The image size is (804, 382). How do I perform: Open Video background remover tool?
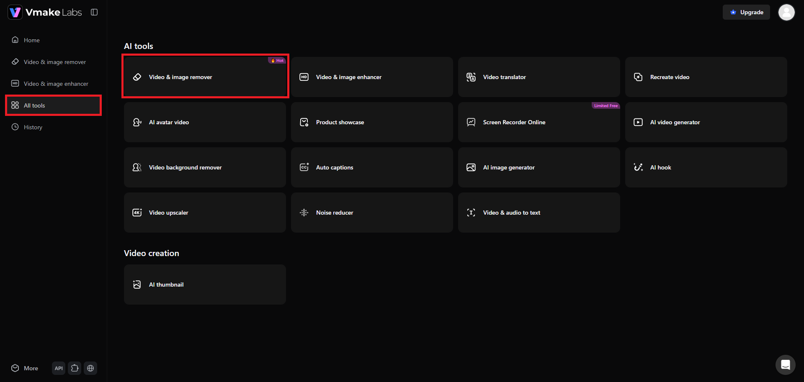[205, 167]
